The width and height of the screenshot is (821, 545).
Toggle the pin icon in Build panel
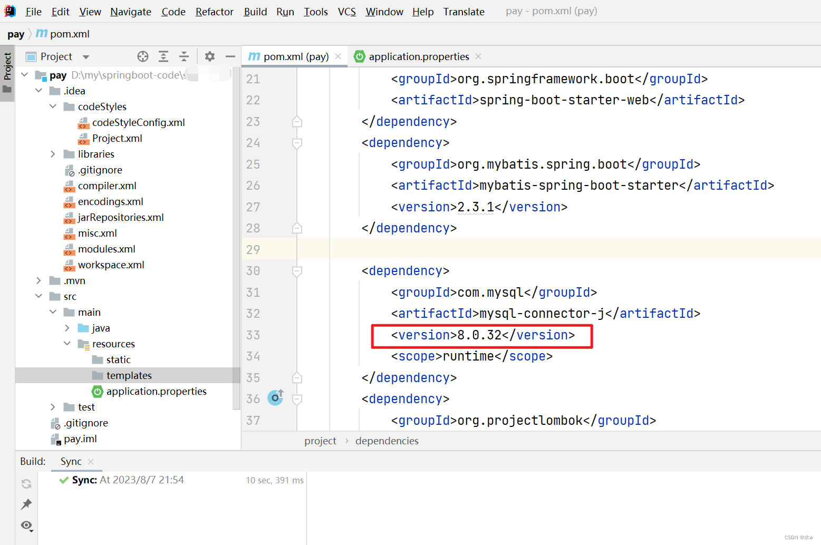(x=26, y=504)
